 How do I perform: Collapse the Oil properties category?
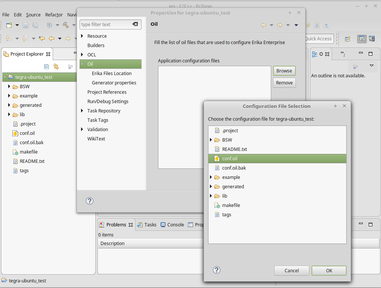coord(82,64)
